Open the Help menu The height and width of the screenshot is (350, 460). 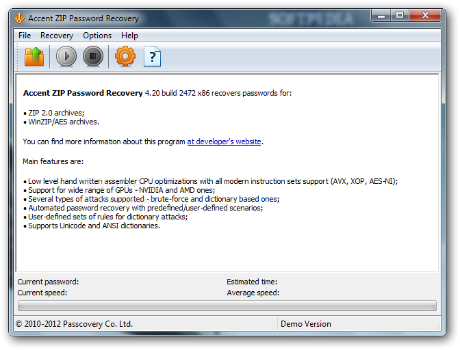point(129,36)
